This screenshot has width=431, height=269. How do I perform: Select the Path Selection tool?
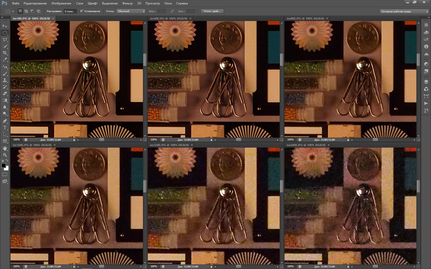[5, 134]
